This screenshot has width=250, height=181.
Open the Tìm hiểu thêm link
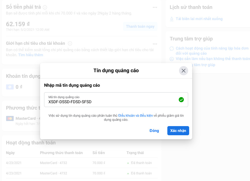pyautogui.click(x=31, y=55)
